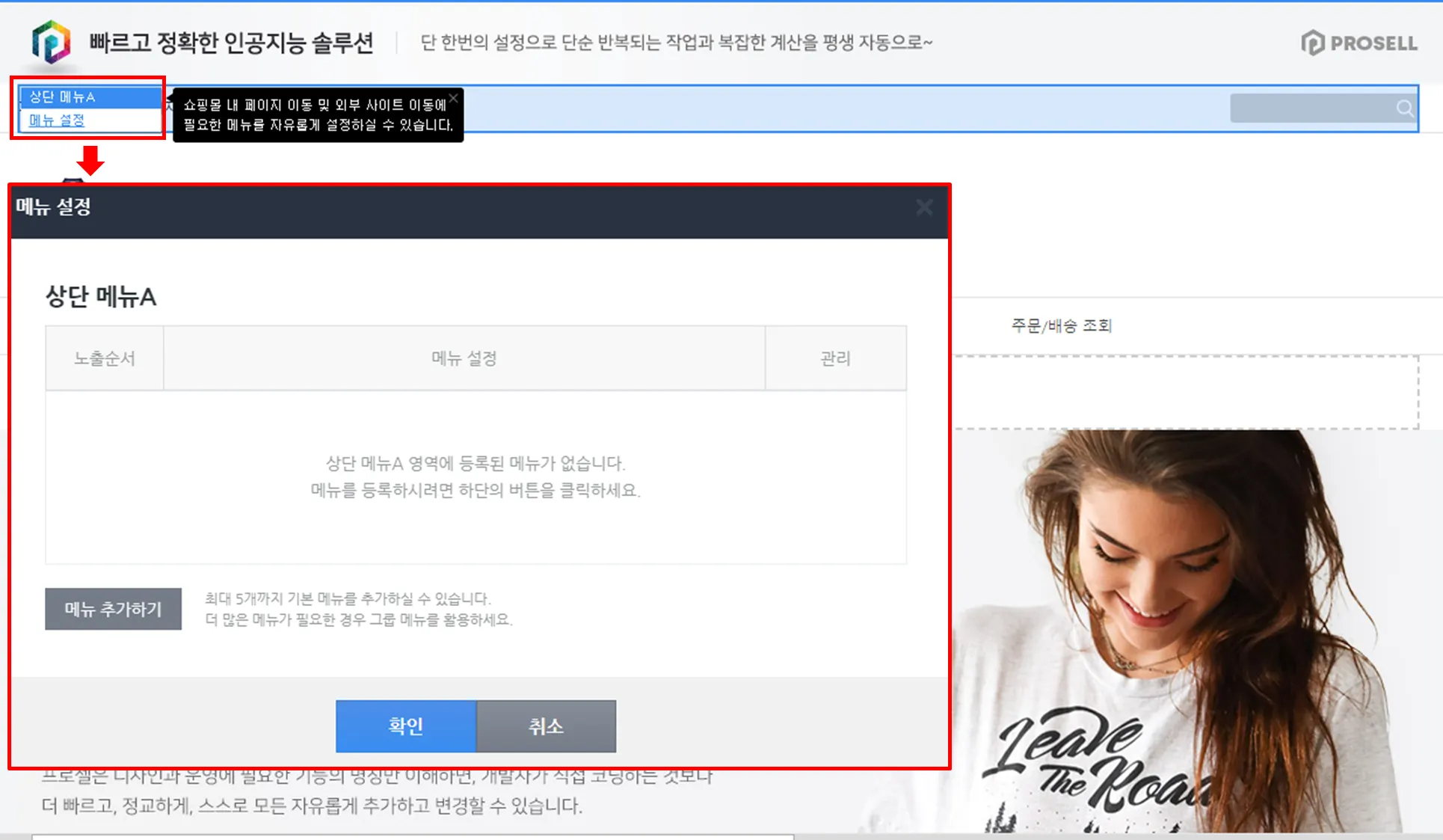Click the 관리 column header
This screenshot has height=840, width=1443.
835,358
